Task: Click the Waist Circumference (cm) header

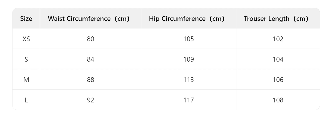Action: [x=89, y=19]
